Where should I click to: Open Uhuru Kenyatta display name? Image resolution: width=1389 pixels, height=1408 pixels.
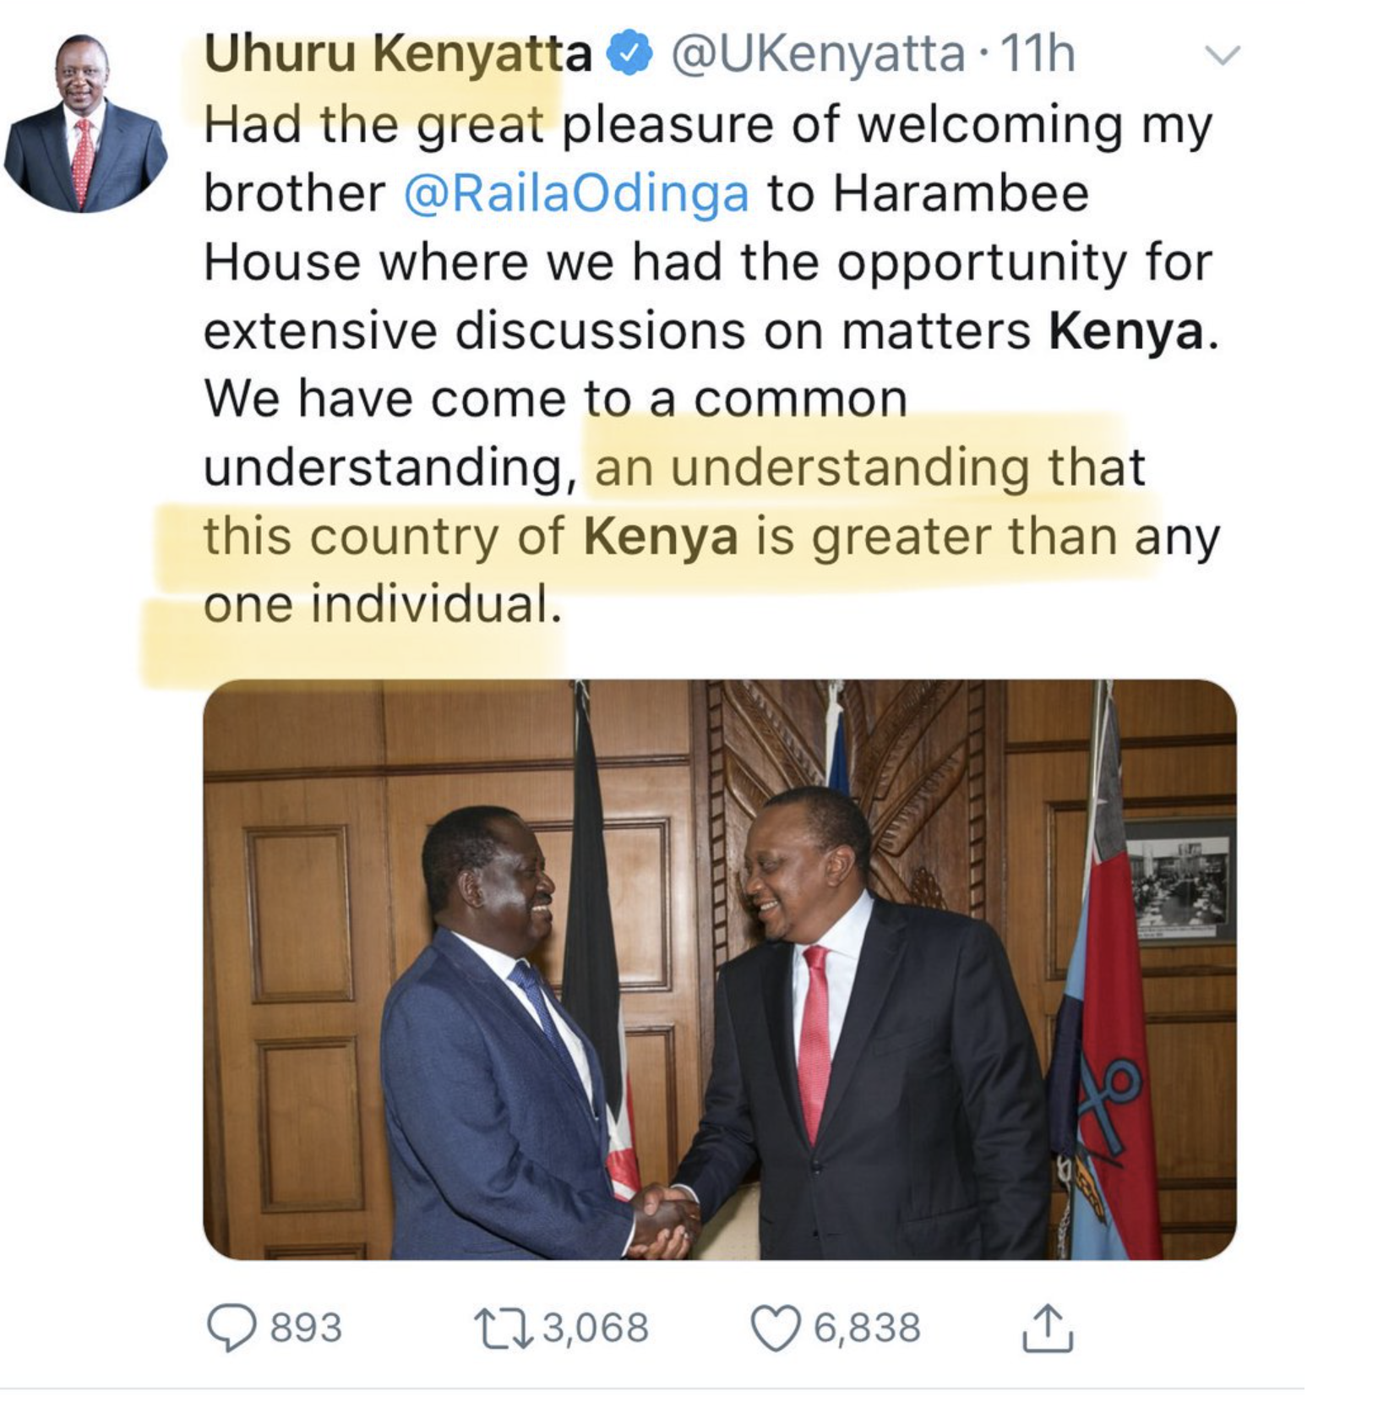[398, 56]
